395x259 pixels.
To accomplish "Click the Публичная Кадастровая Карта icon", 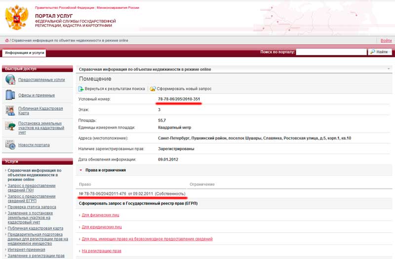I will (10, 111).
